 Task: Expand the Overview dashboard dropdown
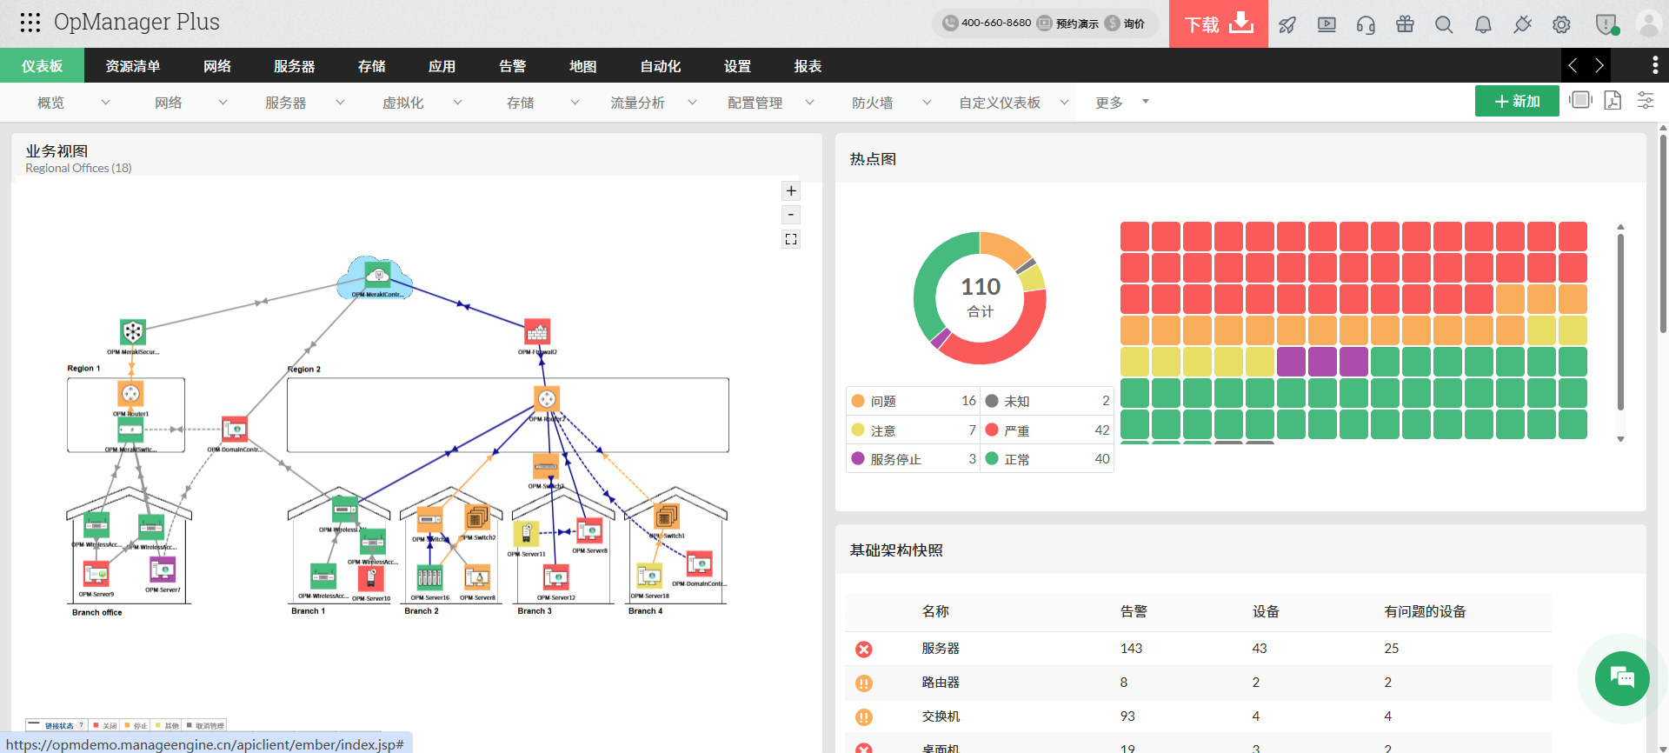point(105,103)
